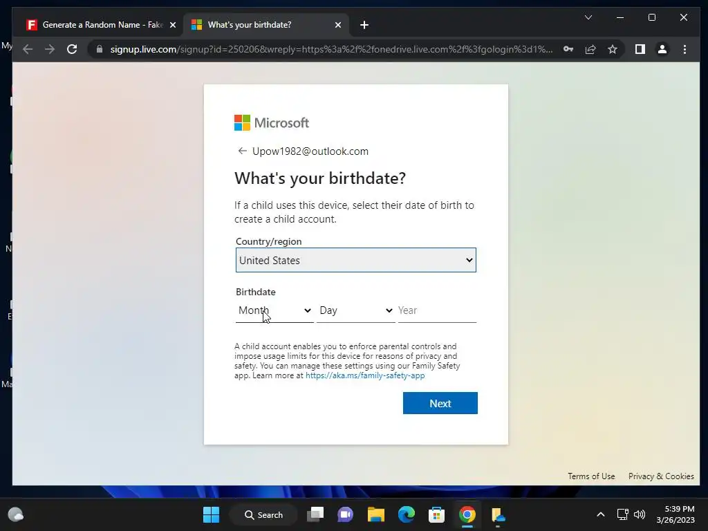Reload the current page

72,49
